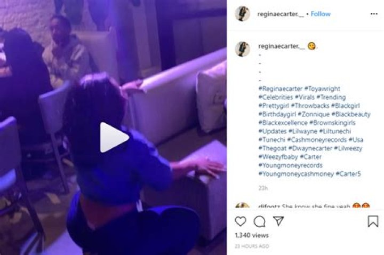Like the post with heart icon
This screenshot has width=384, height=255.
[x=241, y=221]
